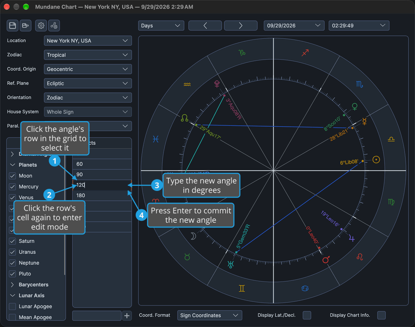Click the Capricorn sign symbol
This screenshot has height=327, width=415.
pyautogui.click(x=242, y=53)
